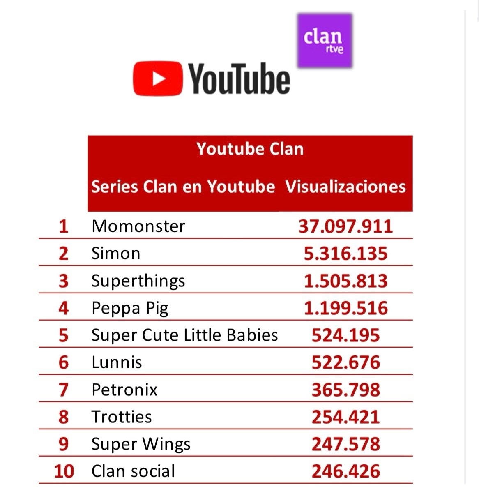
Task: Click the Trotties series name
Action: [122, 417]
